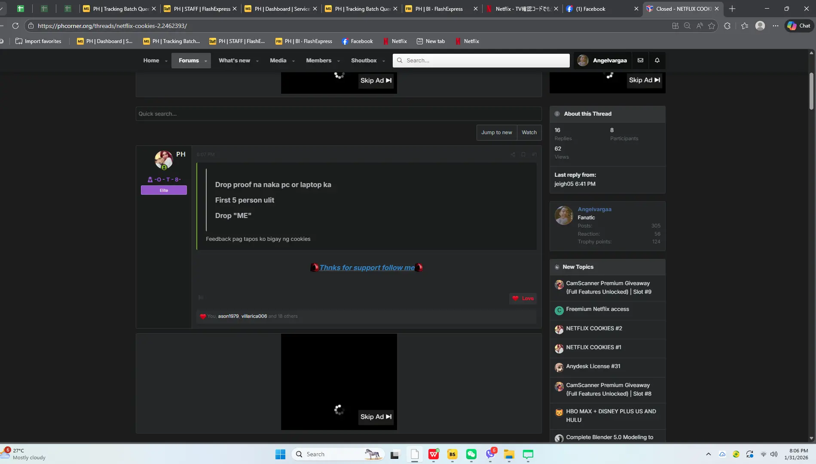Screen dimensions: 816x464
Task: Open HBO MAX + DISNEY PLUS topic
Action: pyautogui.click(x=611, y=416)
